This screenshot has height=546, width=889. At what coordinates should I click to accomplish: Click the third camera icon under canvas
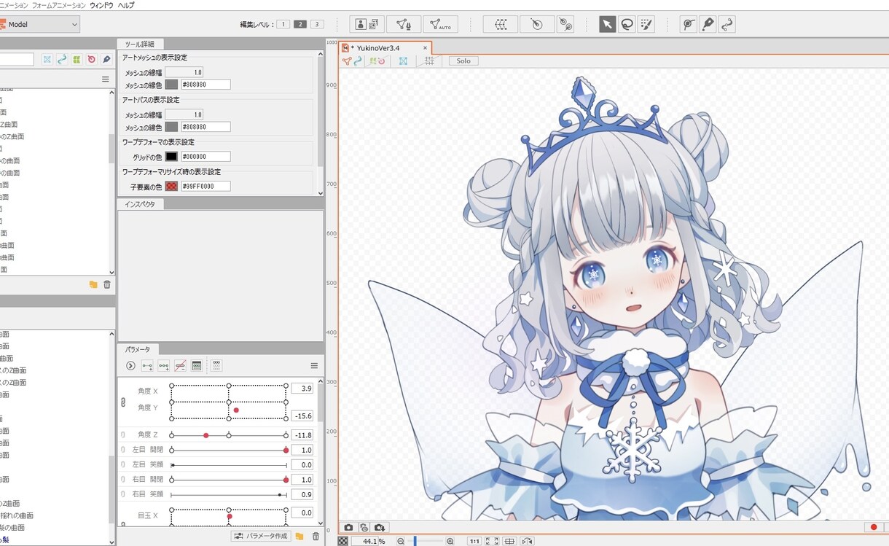pyautogui.click(x=379, y=527)
